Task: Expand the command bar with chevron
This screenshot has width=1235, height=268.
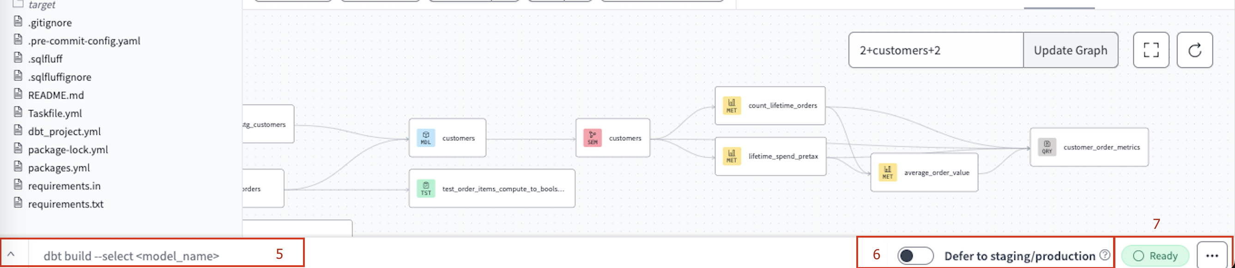Action: point(11,254)
